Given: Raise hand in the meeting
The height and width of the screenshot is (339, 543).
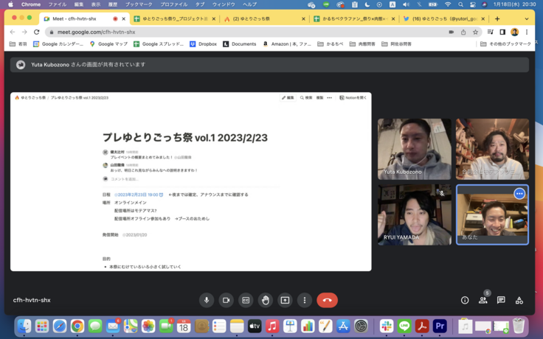Looking at the screenshot, I should pos(266,300).
